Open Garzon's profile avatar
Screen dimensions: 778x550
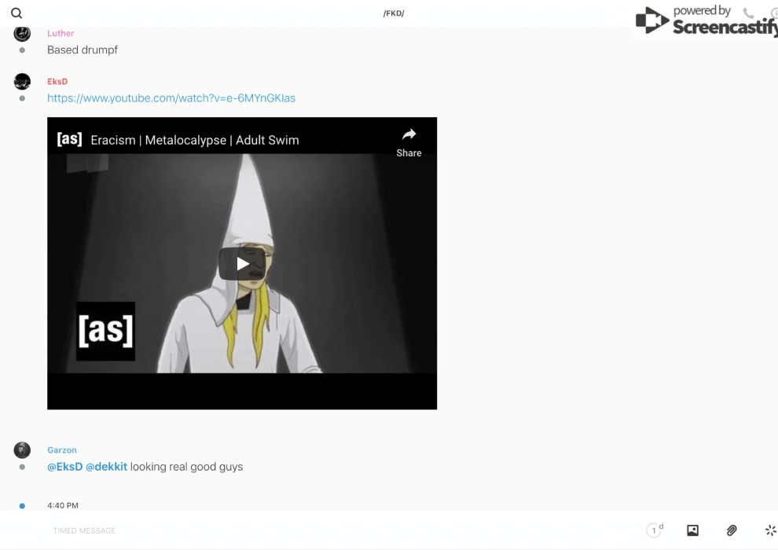coord(22,450)
